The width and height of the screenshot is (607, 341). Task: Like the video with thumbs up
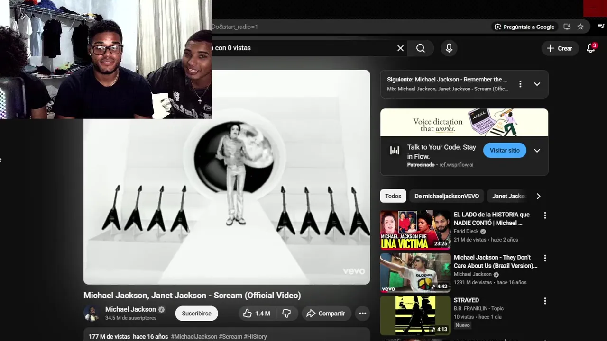257,314
